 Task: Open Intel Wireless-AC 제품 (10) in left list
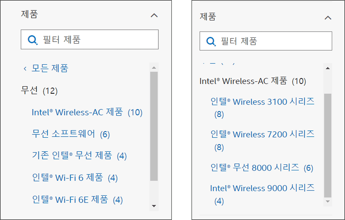tap(87, 112)
